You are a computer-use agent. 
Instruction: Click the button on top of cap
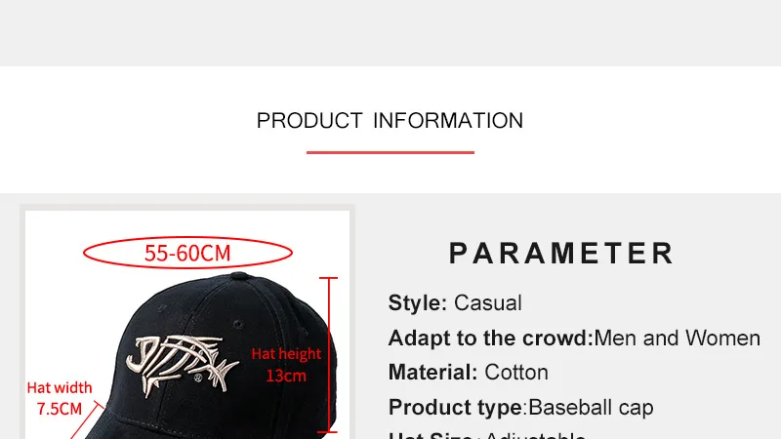pos(239,275)
